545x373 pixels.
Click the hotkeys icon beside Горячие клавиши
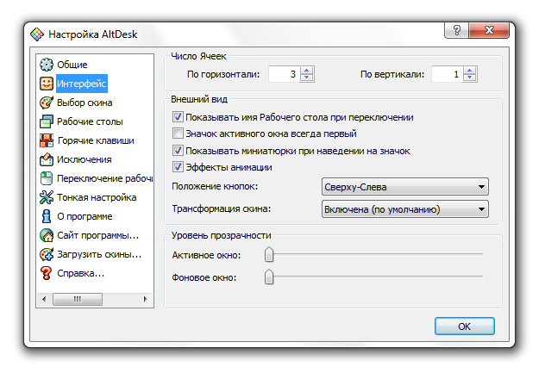pos(47,140)
